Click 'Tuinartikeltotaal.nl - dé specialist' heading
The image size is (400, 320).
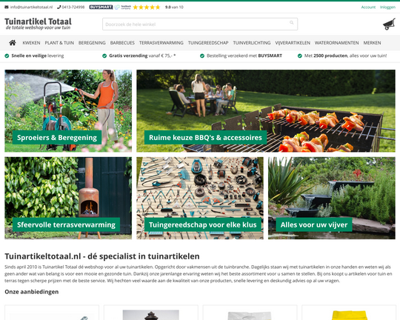[x=102, y=256]
